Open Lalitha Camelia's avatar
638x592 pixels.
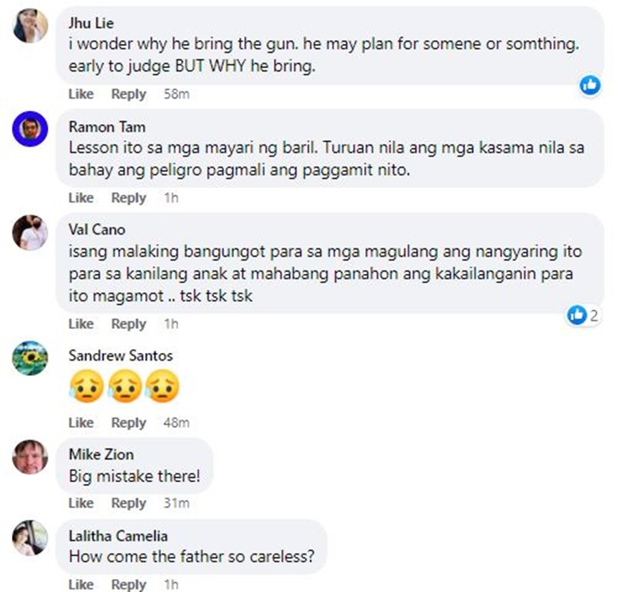click(x=30, y=538)
